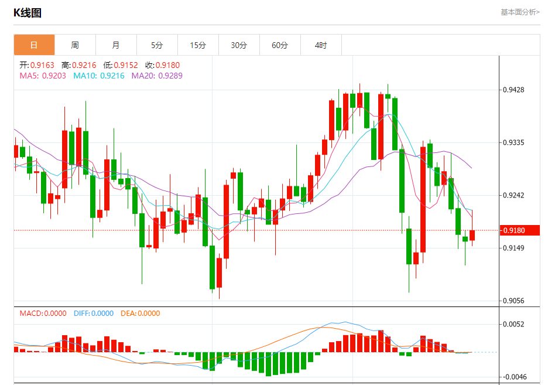Click the 0.9335 price axis label
548x385 pixels.
tap(513, 142)
